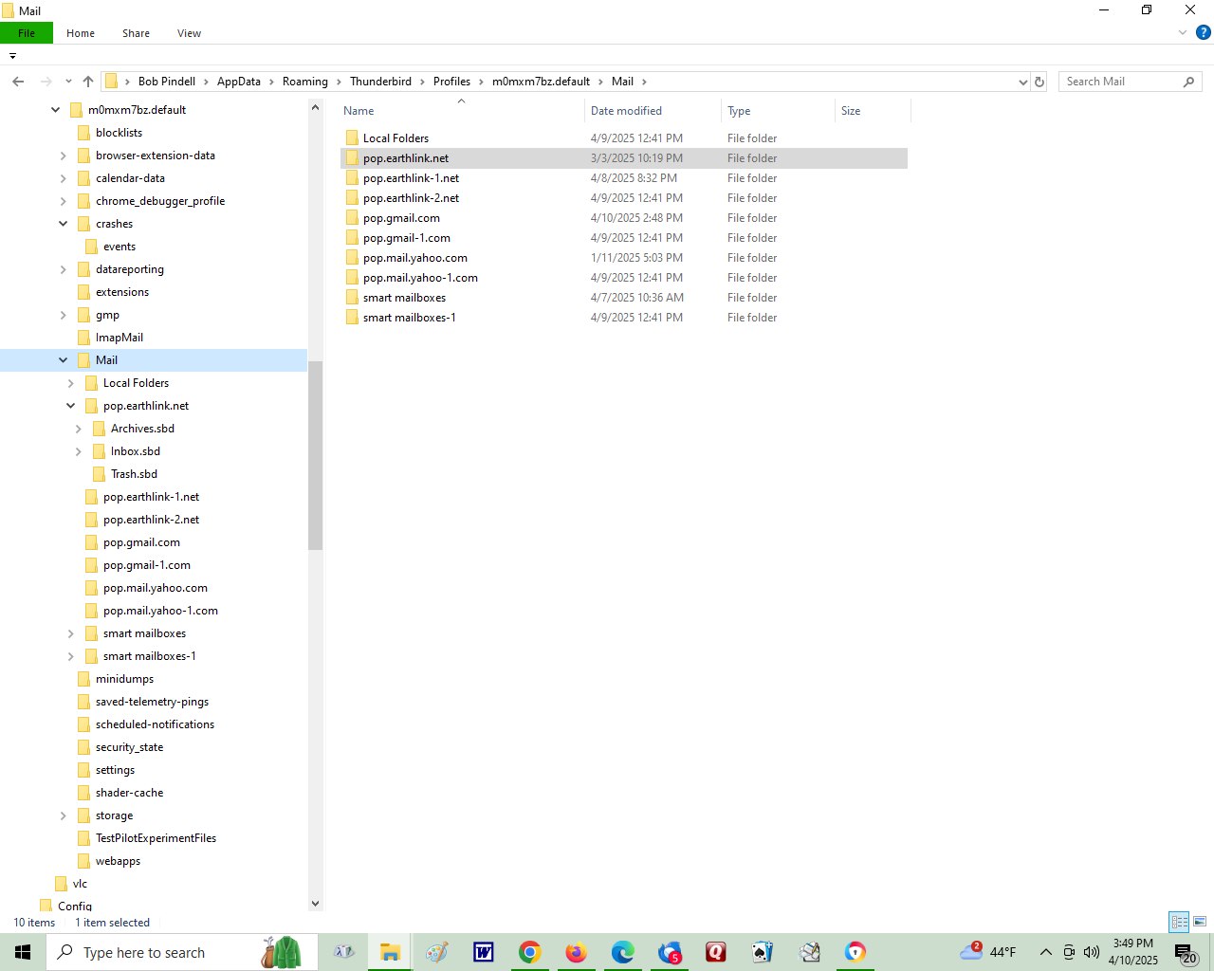1214x971 pixels.
Task: Expand browser-extension-data in the tree
Action: click(63, 156)
